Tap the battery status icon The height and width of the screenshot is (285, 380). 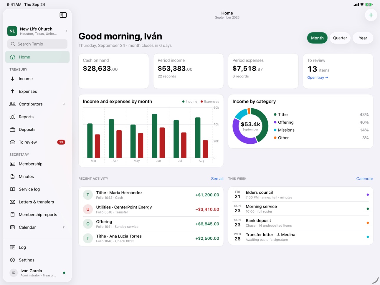pyautogui.click(x=369, y=4)
